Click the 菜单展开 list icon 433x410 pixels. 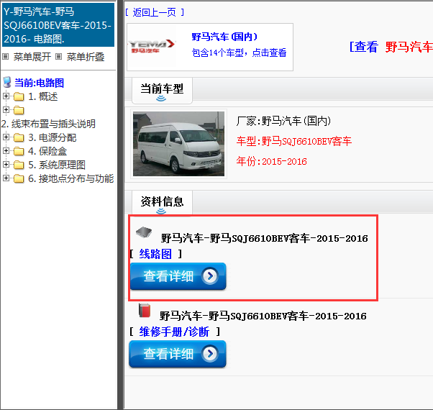6,57
